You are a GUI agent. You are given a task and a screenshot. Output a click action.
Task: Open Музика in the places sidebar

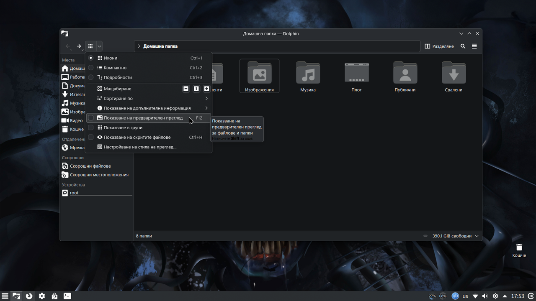[73, 103]
